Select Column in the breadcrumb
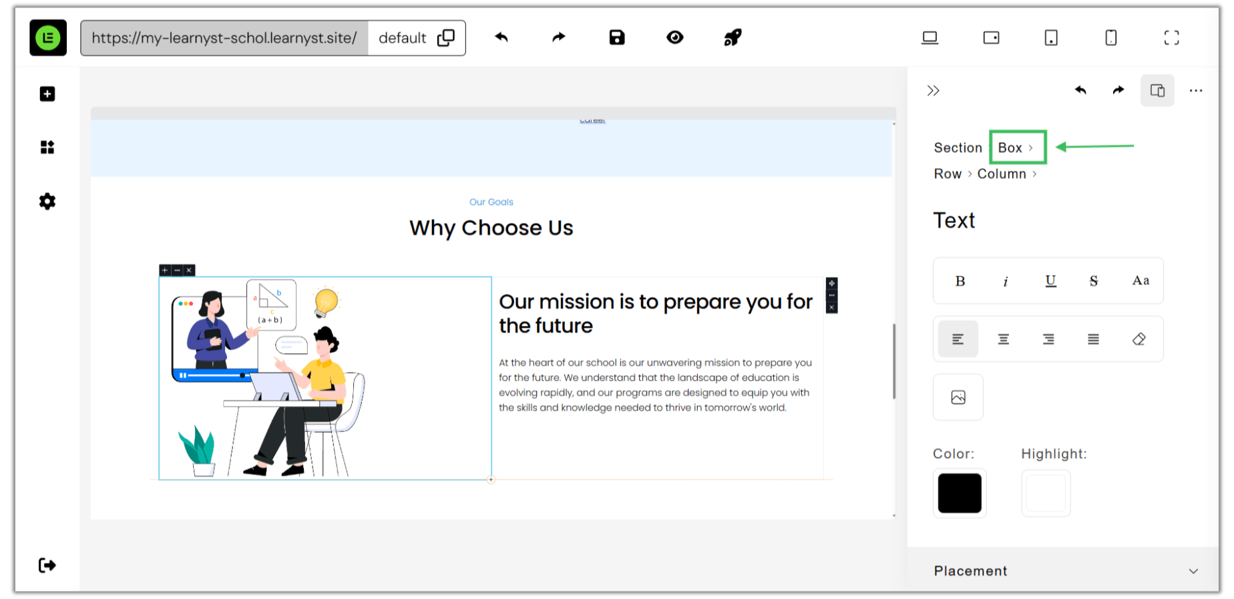Screen dimensions: 1234x599 point(1002,174)
